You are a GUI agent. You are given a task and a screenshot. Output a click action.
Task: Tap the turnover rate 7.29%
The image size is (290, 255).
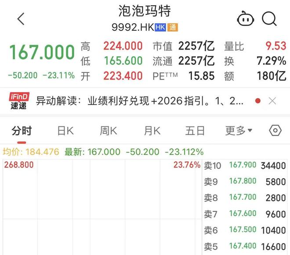pyautogui.click(x=271, y=61)
